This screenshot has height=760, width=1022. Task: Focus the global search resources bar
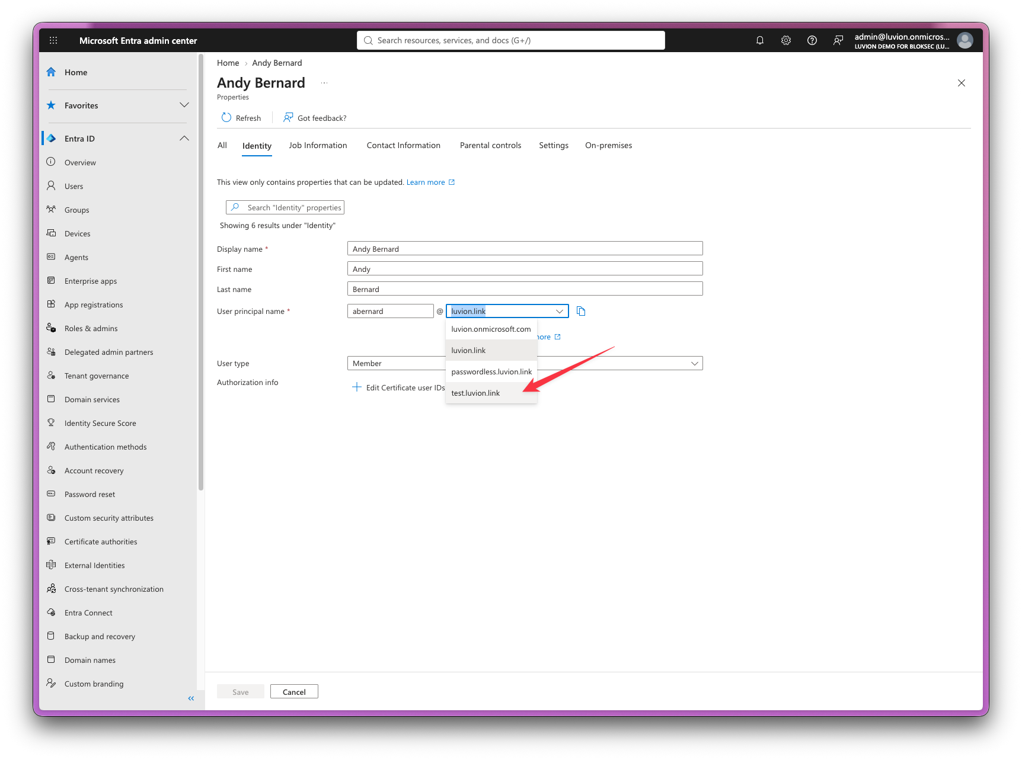[x=510, y=40]
